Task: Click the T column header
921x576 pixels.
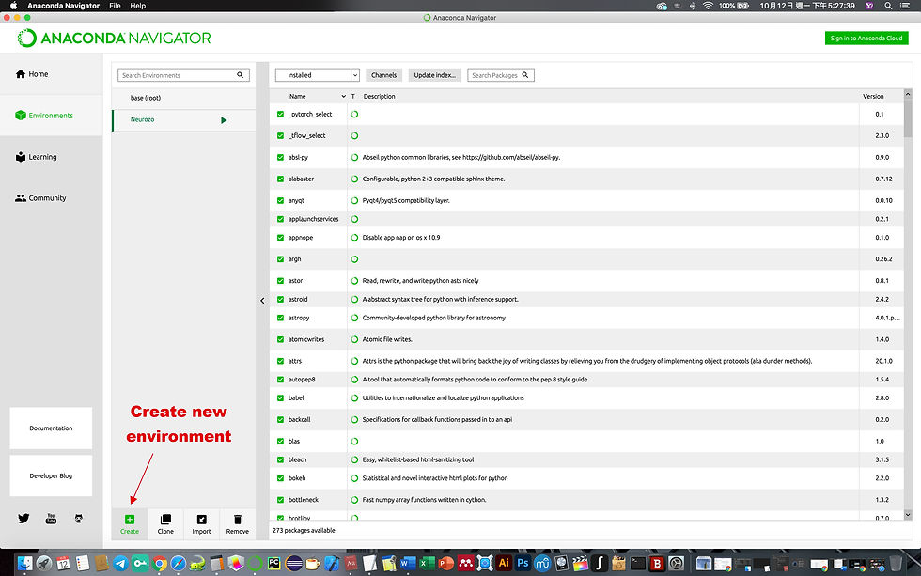Action: tap(353, 96)
